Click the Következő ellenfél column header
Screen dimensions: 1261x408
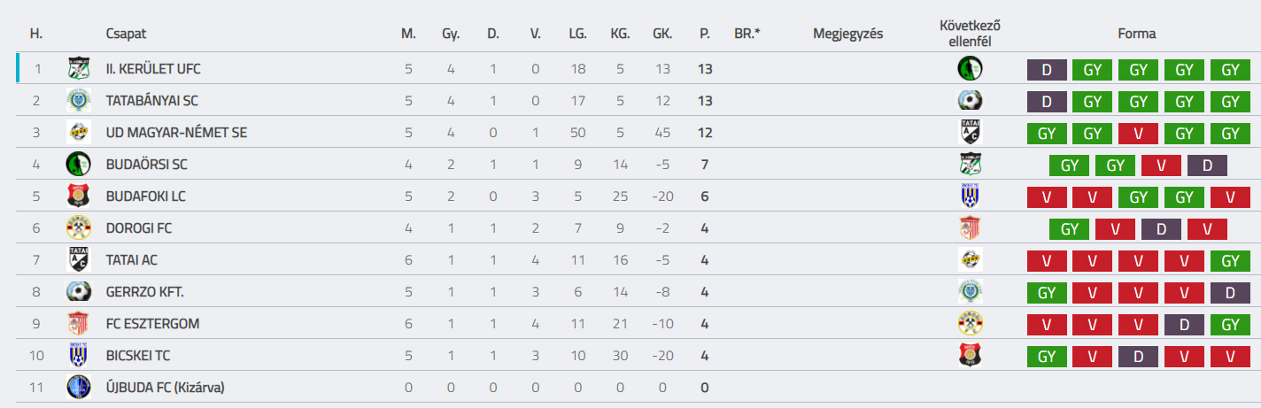[x=970, y=34]
